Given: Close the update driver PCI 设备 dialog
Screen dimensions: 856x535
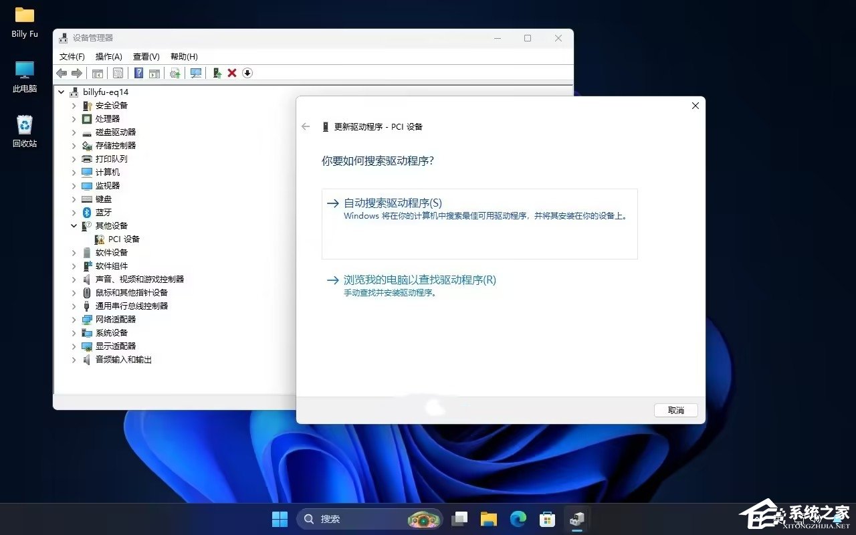Looking at the screenshot, I should (x=695, y=106).
